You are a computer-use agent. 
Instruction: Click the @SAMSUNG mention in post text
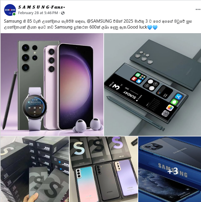99,21
